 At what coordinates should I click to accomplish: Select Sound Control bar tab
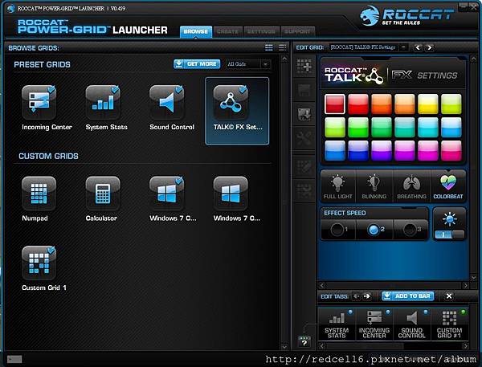[411, 324]
